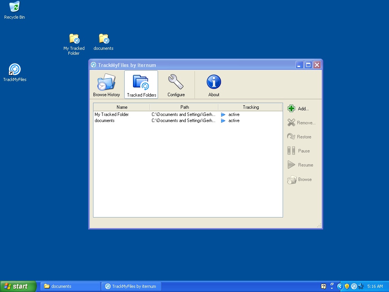Click the help icon in the taskbar
The image size is (389, 292).
coord(323,286)
